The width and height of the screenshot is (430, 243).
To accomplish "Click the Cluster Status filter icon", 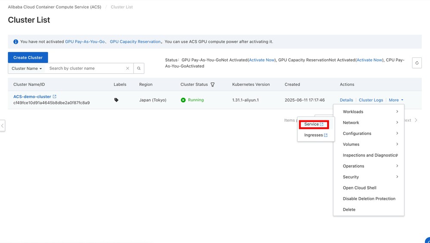I will 212,85.
